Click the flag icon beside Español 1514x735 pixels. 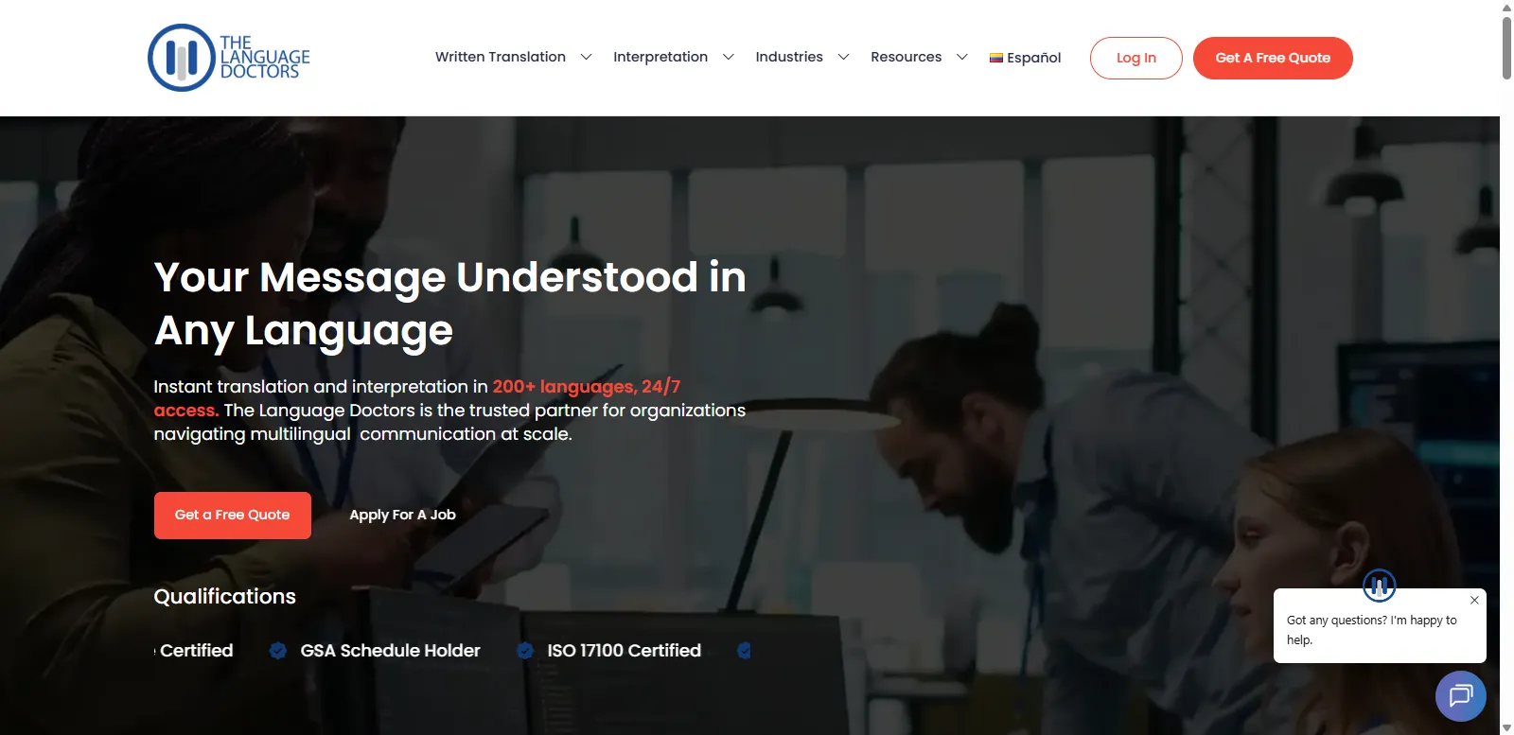click(x=995, y=58)
